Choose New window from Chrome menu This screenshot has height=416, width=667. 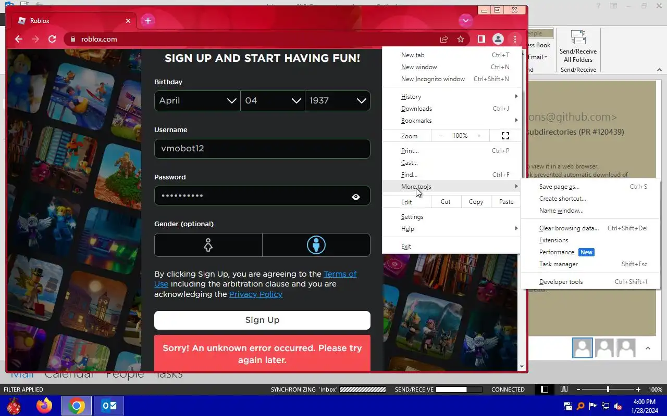click(451, 67)
